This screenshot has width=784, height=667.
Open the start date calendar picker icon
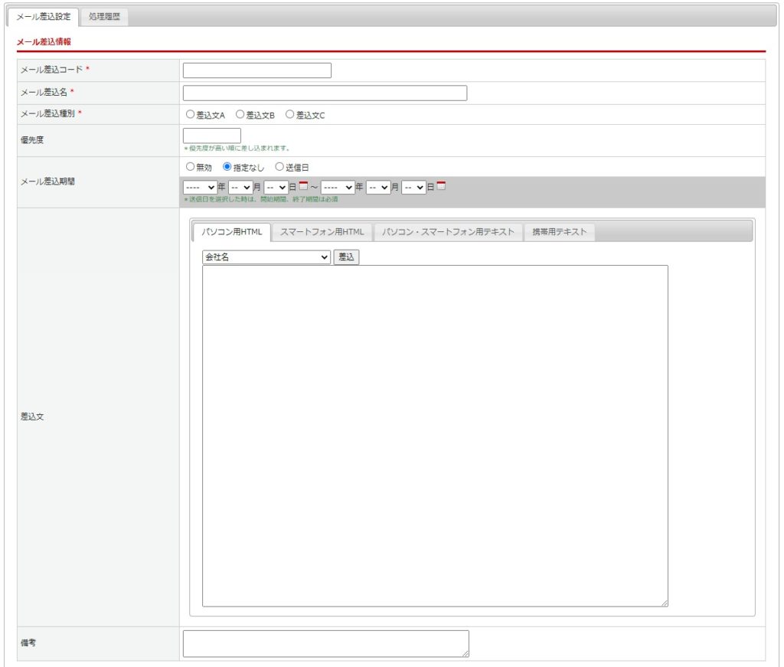pyautogui.click(x=303, y=186)
